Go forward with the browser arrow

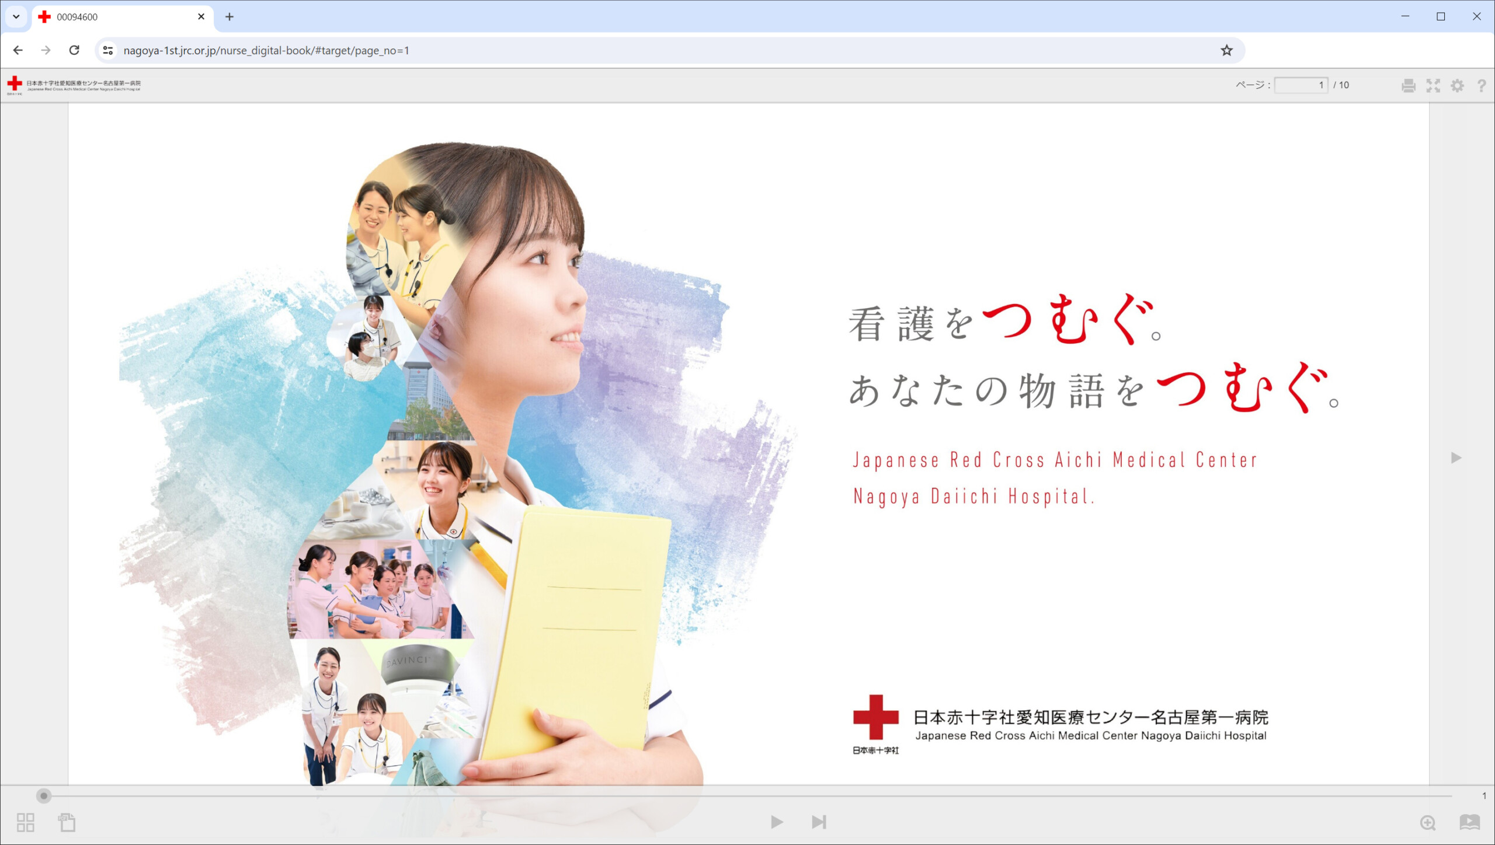tap(46, 50)
